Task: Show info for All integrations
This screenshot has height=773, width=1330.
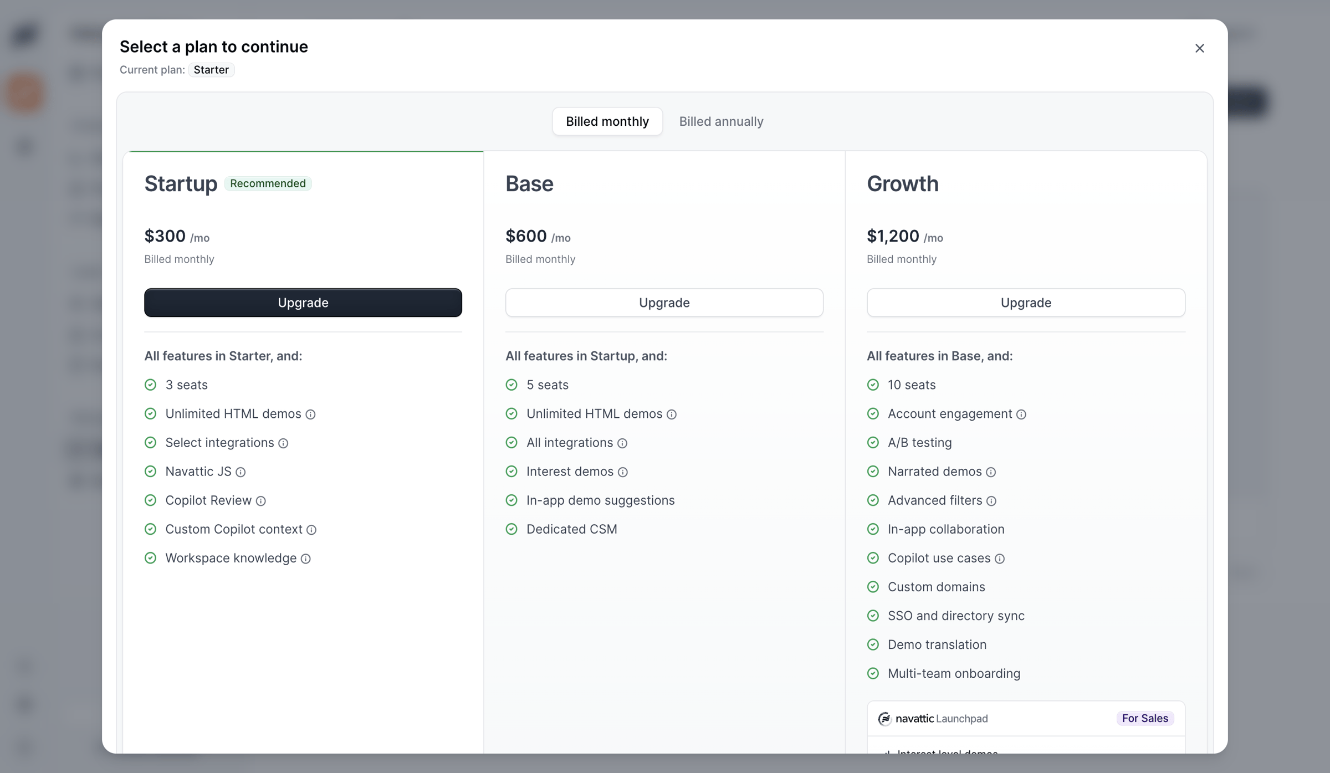Action: click(622, 443)
